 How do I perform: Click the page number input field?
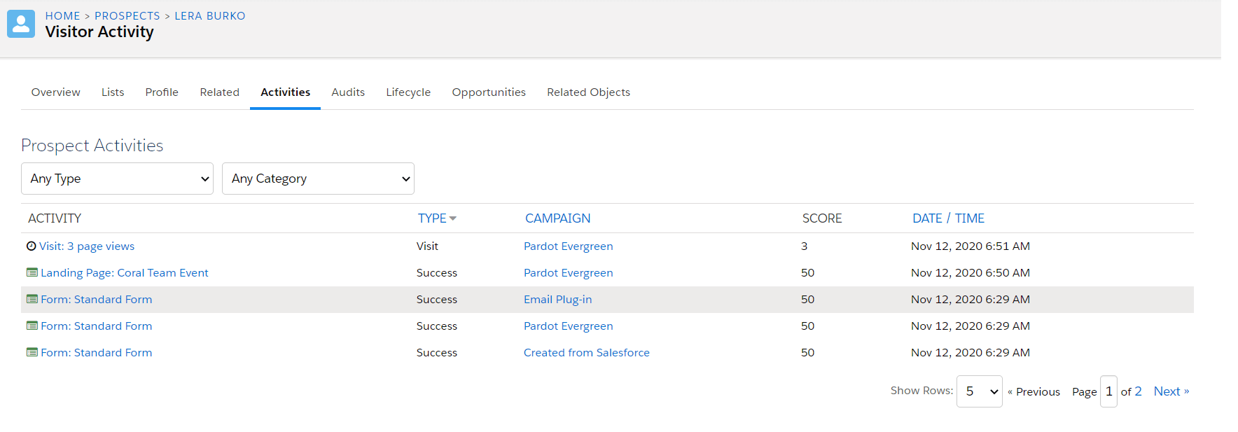(1108, 391)
